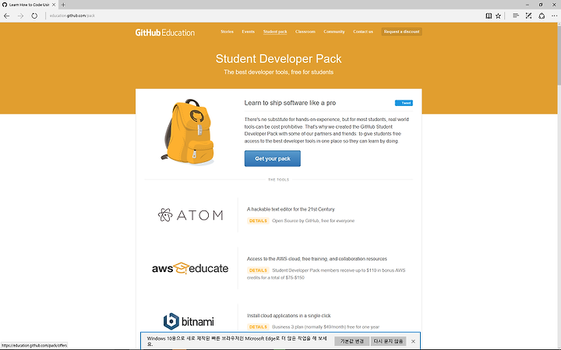Click the page vertical scrollbar thumb
The image size is (561, 350).
click(x=559, y=55)
